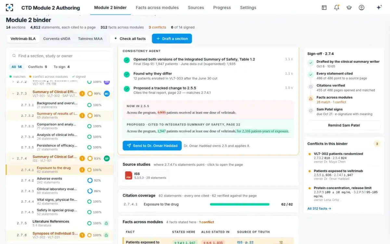Screen dimensions: 390x244
Task: Select Veltrimab BLA submission
Action: pos(23,39)
